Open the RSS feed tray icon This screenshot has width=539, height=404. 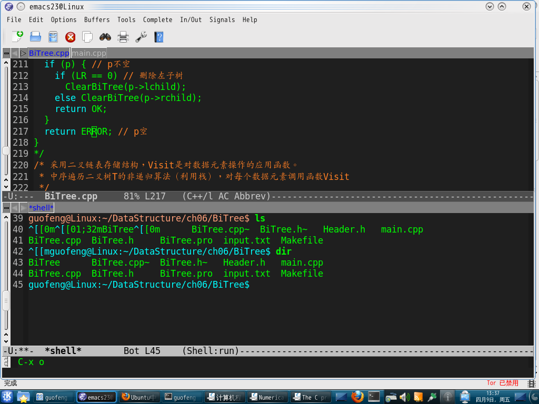point(418,397)
